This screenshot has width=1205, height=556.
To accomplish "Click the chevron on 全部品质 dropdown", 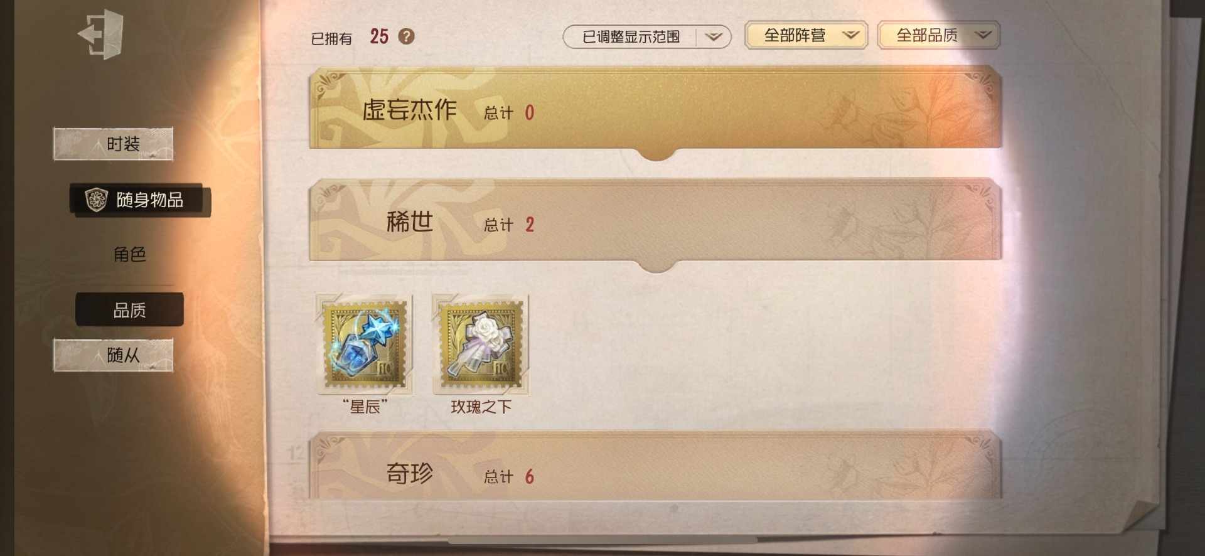I will click(983, 35).
